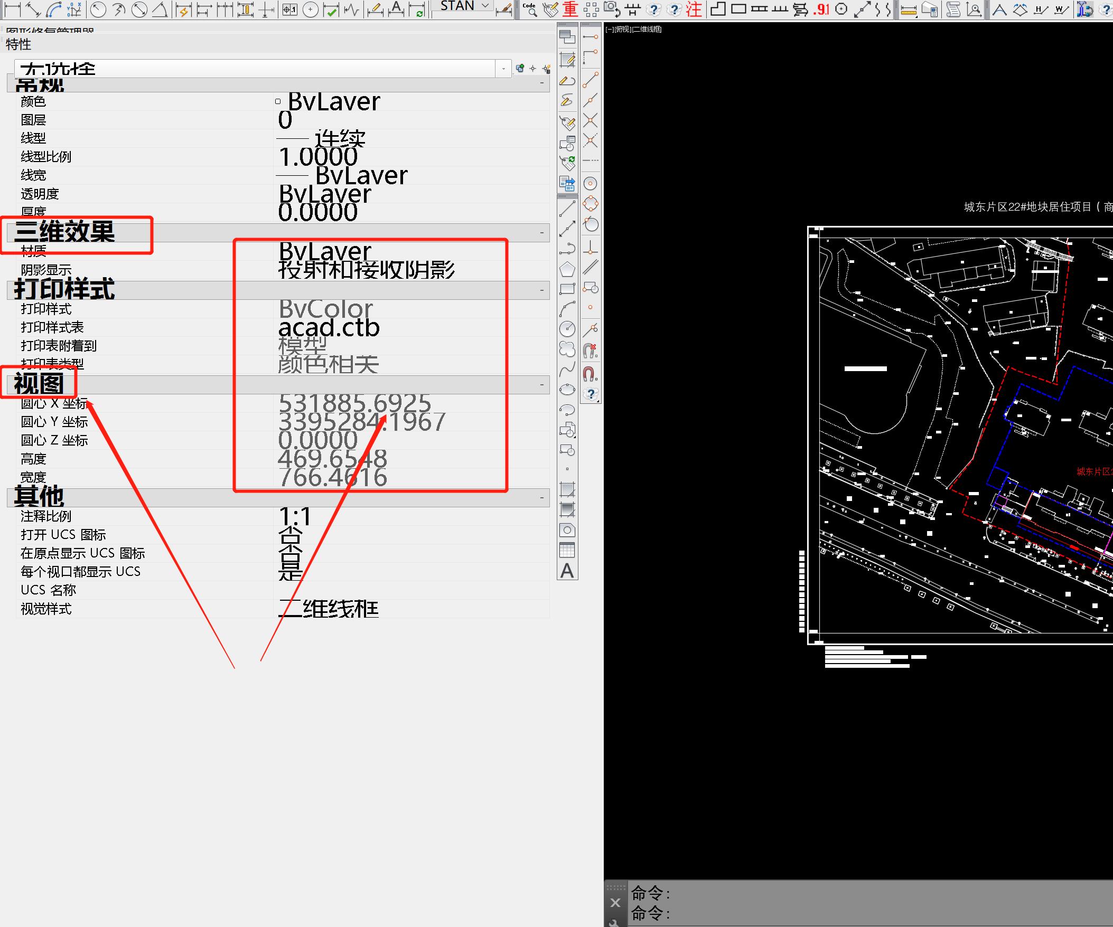1113x927 pixels.
Task: Select the Hatch tool
Action: tap(567, 489)
